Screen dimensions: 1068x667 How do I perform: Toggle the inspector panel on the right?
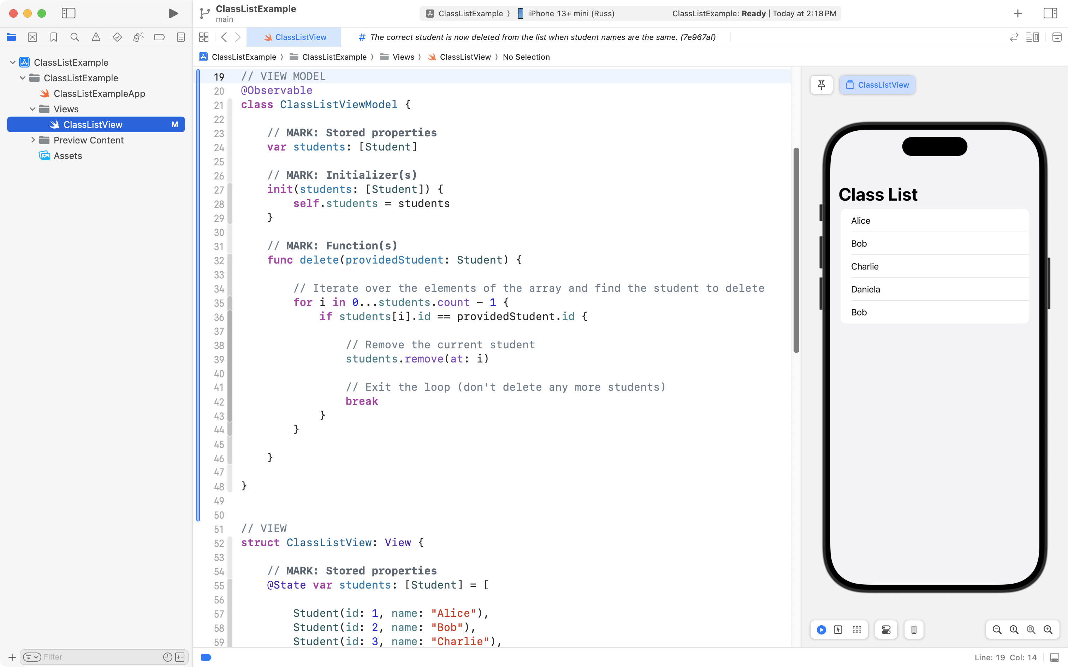tap(1050, 13)
